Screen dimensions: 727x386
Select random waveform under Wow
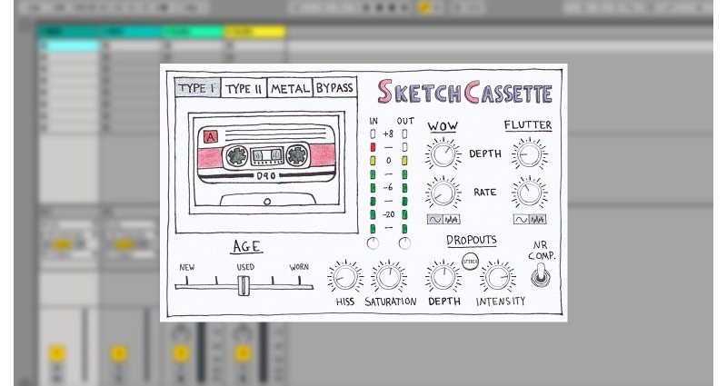coord(452,219)
